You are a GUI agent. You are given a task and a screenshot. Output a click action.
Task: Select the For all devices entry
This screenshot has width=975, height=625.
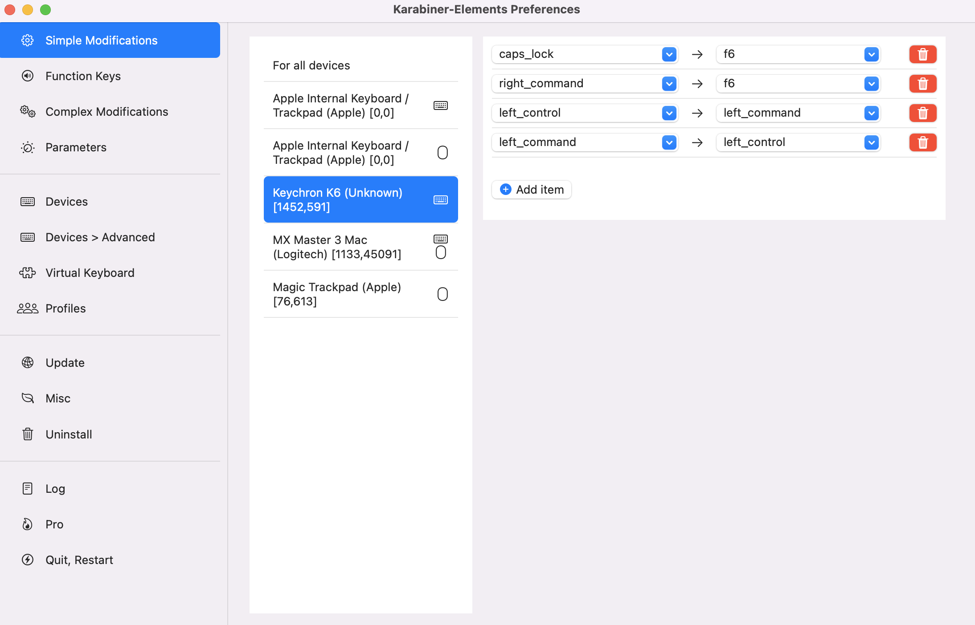coord(311,65)
